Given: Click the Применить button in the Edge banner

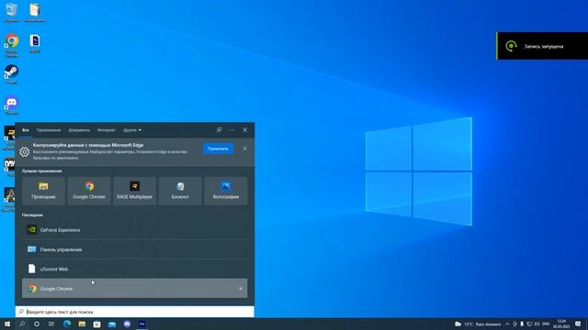Looking at the screenshot, I should tap(218, 148).
